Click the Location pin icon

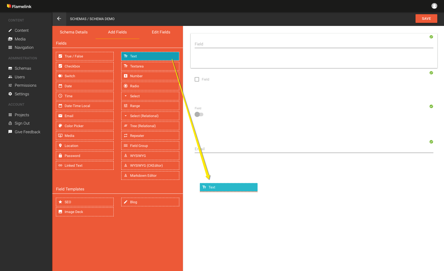click(x=60, y=146)
